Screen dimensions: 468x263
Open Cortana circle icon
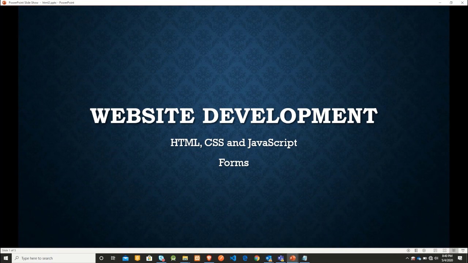[101, 258]
